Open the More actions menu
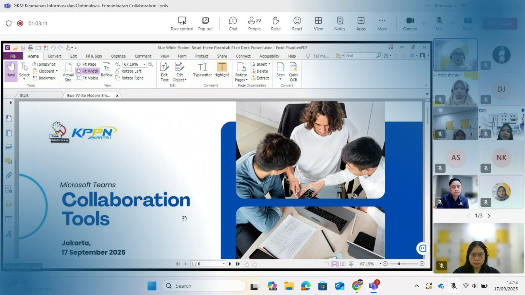Screen dimensions: 525x295 coord(382,23)
